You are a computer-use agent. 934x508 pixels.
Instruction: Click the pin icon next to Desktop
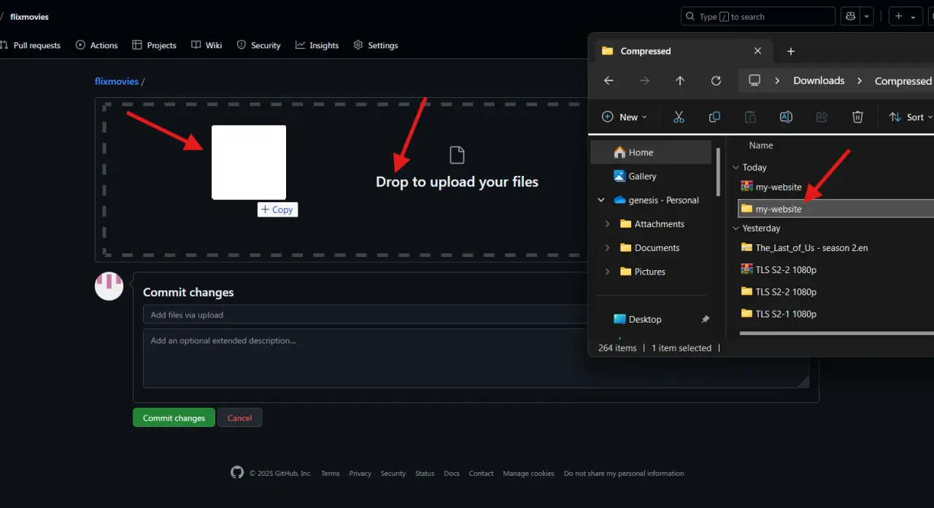coord(705,320)
